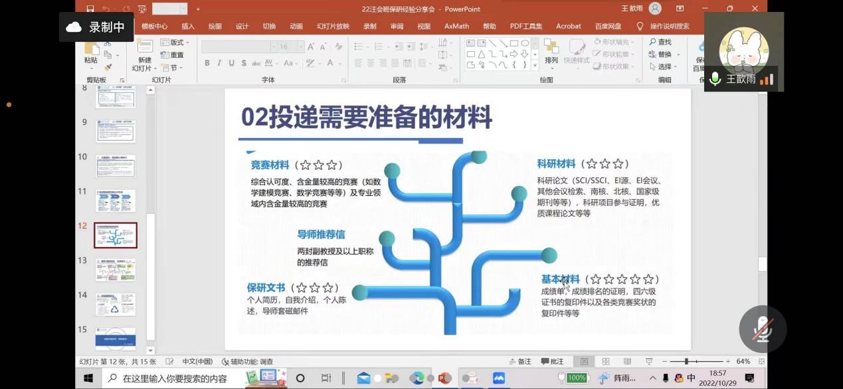The width and height of the screenshot is (843, 389).
Task: Click the Italic formatting icon
Action: tap(219, 63)
